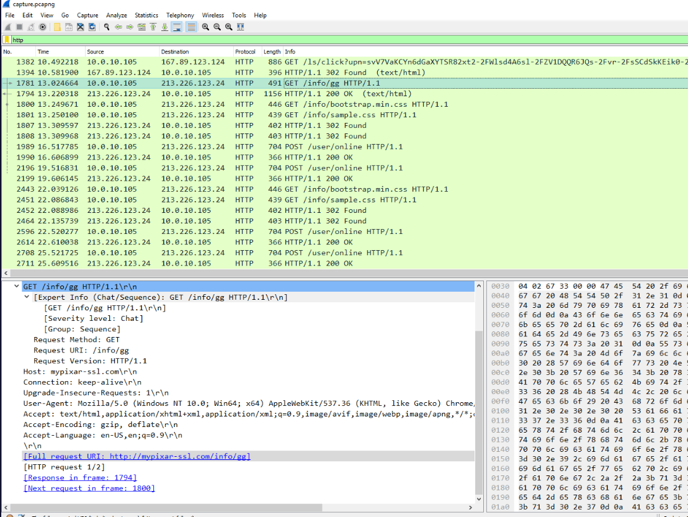Viewport: 688px width, 517px height.
Task: Click Resize columns to fit icon
Action: [241, 27]
